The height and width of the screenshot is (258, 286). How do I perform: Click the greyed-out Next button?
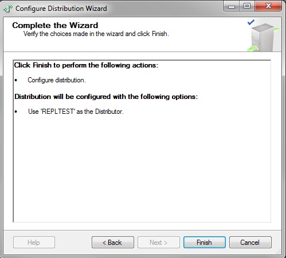[x=159, y=243]
